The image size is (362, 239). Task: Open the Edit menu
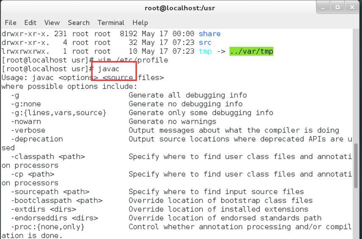click(30, 22)
